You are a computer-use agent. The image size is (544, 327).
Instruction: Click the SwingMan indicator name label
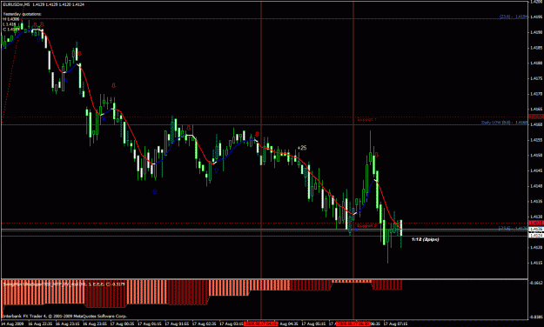(x=64, y=284)
